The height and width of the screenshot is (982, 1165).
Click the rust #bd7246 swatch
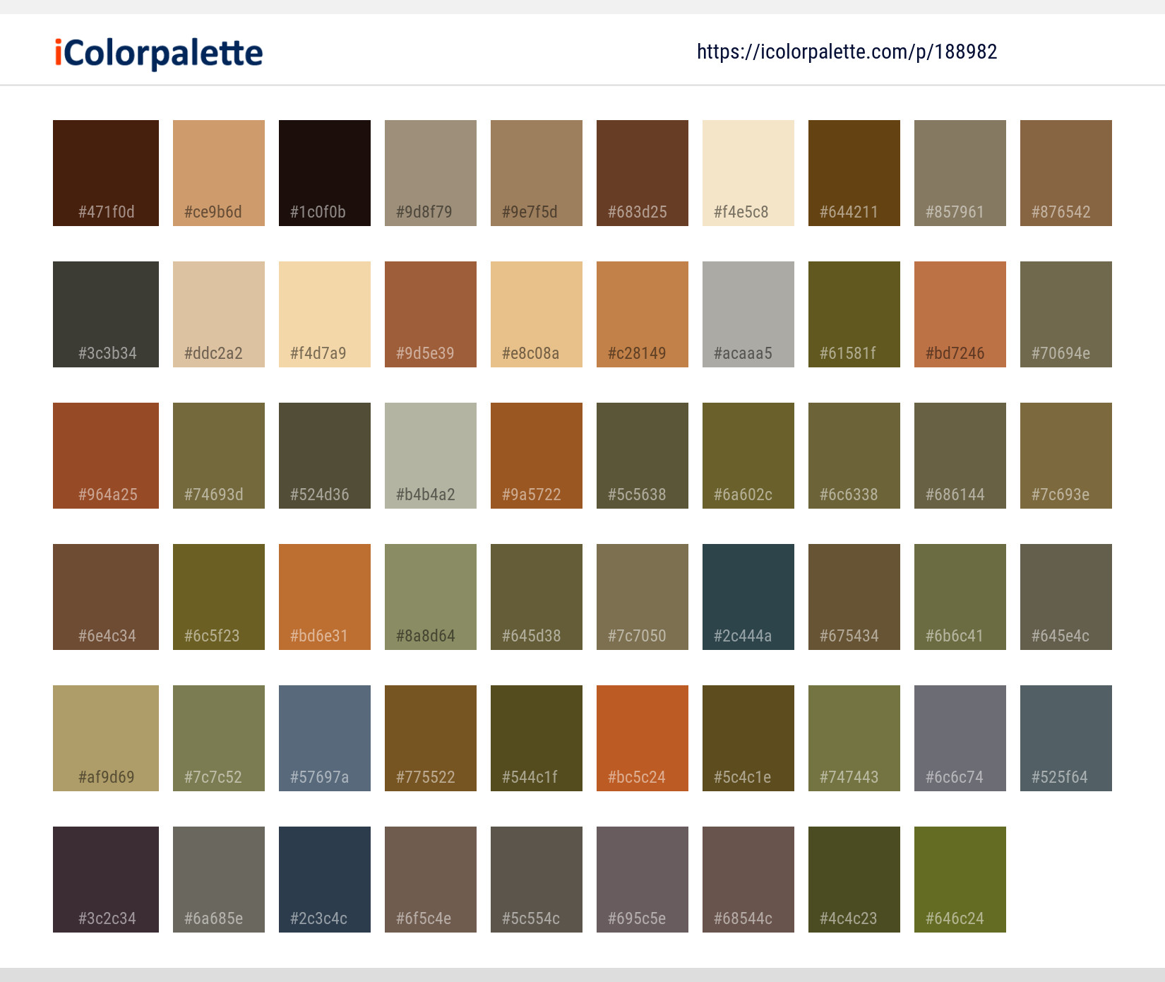(960, 314)
